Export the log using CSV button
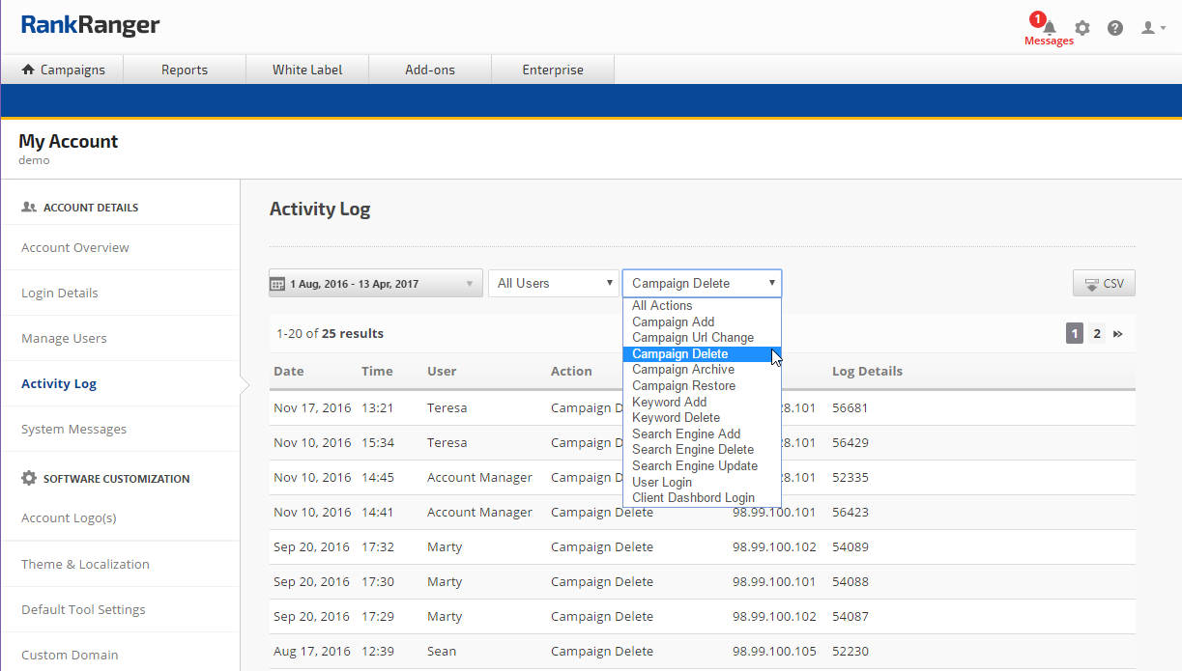 [1104, 284]
